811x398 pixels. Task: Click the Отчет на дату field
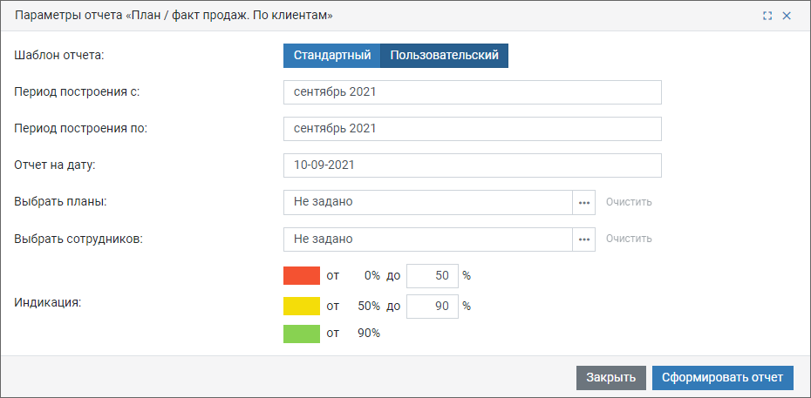pos(472,165)
